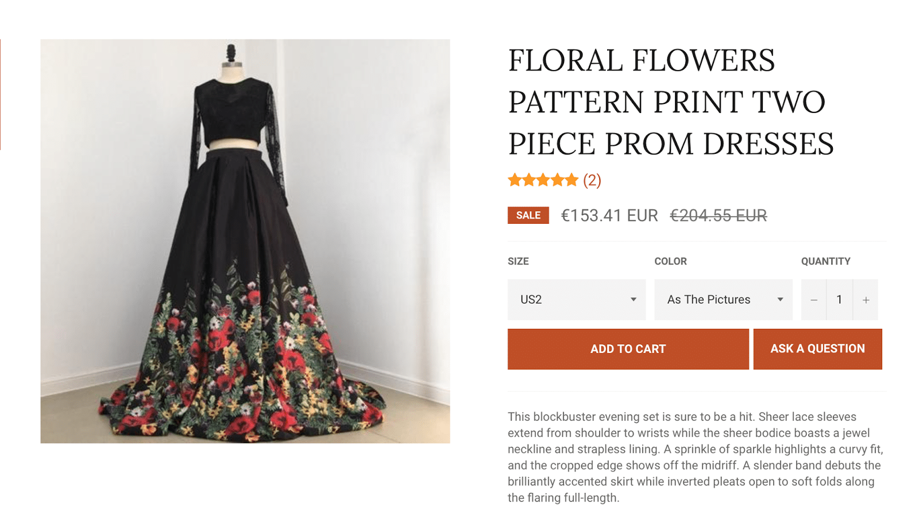Viewport: 919px width, 509px height.
Task: Click the €153.41 EUR sale price
Action: coord(609,216)
